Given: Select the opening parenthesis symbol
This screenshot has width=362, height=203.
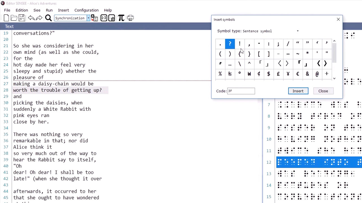Looking at the screenshot, I should (x=220, y=54).
